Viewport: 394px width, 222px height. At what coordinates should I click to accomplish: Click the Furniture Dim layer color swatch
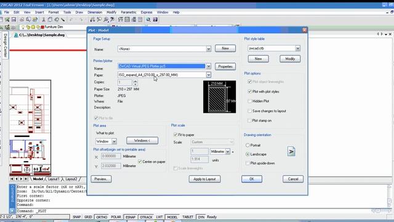tap(42, 27)
